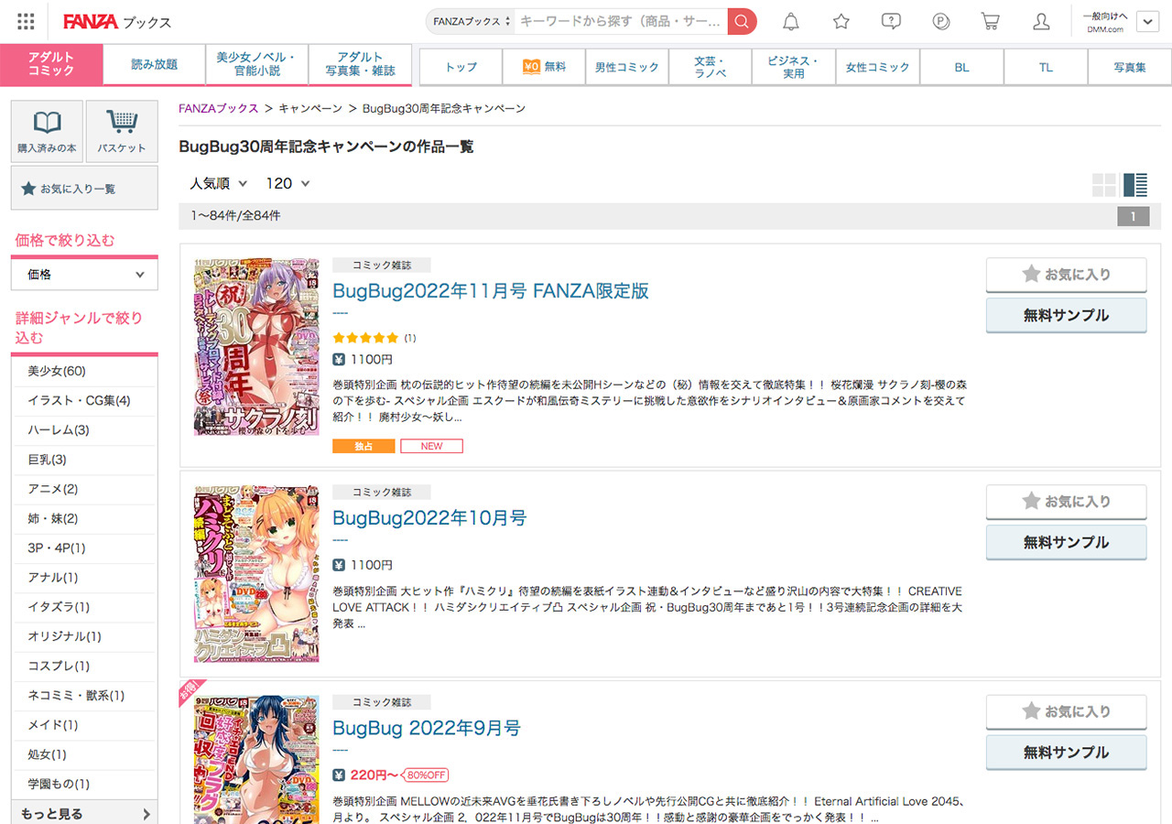
Task: Open favorites star icon in header
Action: click(841, 21)
